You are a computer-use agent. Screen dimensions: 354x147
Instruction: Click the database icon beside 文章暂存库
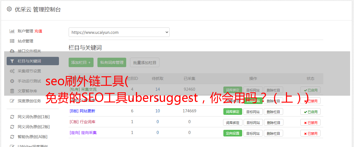pyautogui.click(x=12, y=91)
